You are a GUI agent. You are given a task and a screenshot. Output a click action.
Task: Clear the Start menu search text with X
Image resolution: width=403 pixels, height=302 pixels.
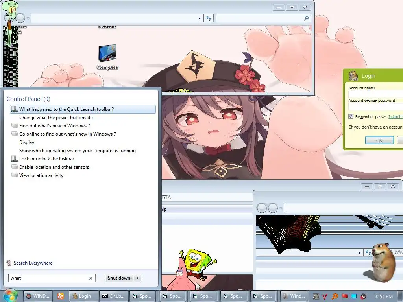pyautogui.click(x=91, y=278)
